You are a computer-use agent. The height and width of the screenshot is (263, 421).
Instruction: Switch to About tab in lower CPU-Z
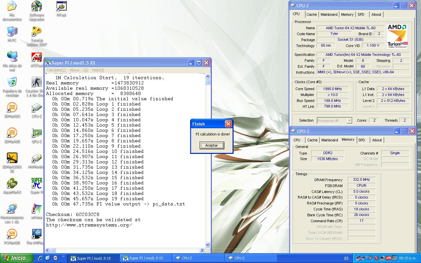(x=377, y=140)
